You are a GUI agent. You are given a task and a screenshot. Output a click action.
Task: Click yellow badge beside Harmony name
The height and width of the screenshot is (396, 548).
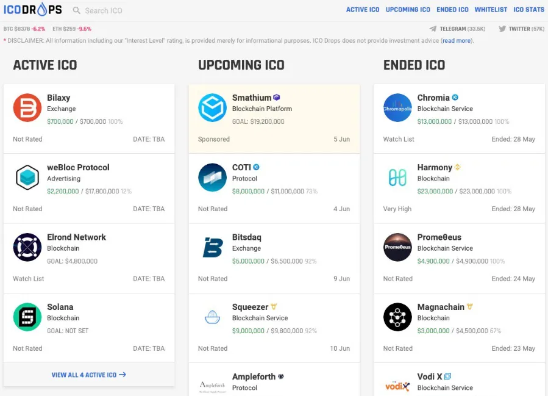[x=458, y=167]
